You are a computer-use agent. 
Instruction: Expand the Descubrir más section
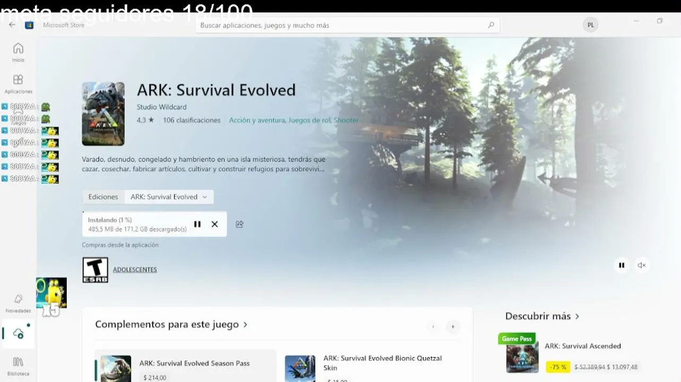tap(542, 316)
